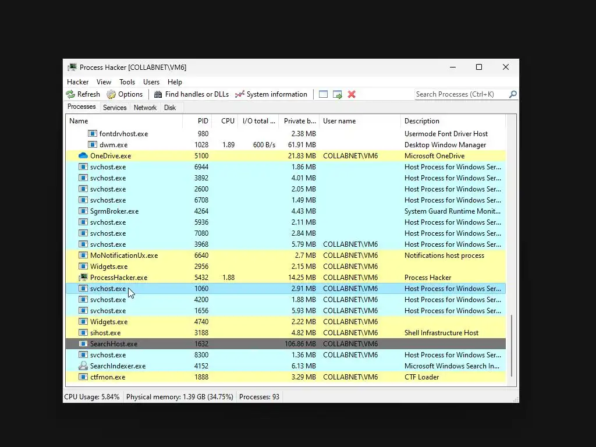Screen dimensions: 596x447
Task: Click the SgrmBroker.exe process icon
Action: click(83, 211)
